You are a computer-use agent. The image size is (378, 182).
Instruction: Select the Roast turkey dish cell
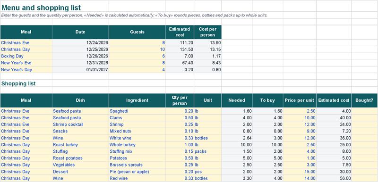[80, 145]
